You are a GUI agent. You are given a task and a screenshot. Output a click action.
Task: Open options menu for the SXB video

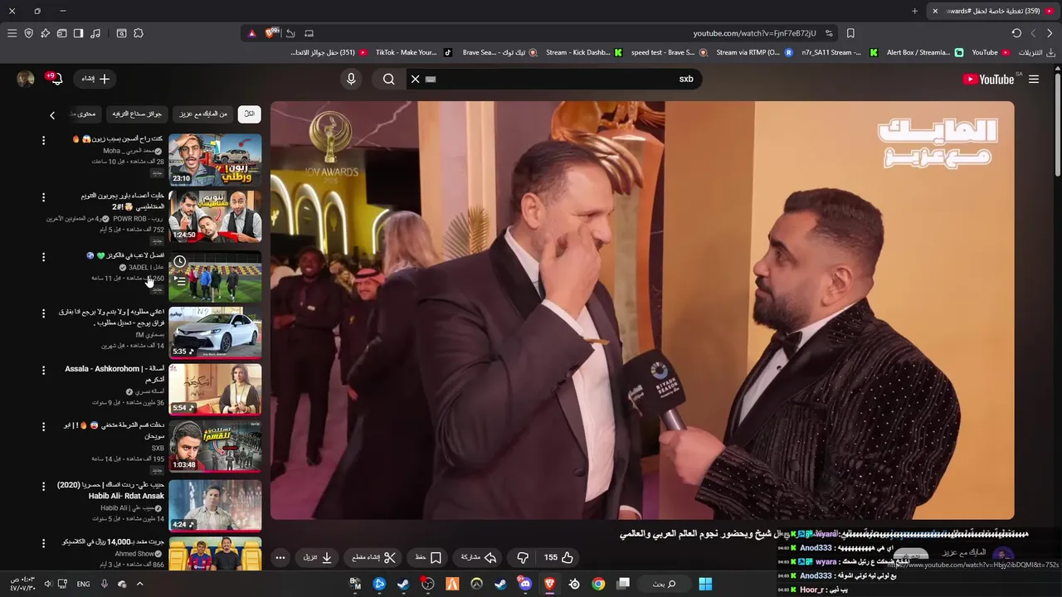(43, 426)
